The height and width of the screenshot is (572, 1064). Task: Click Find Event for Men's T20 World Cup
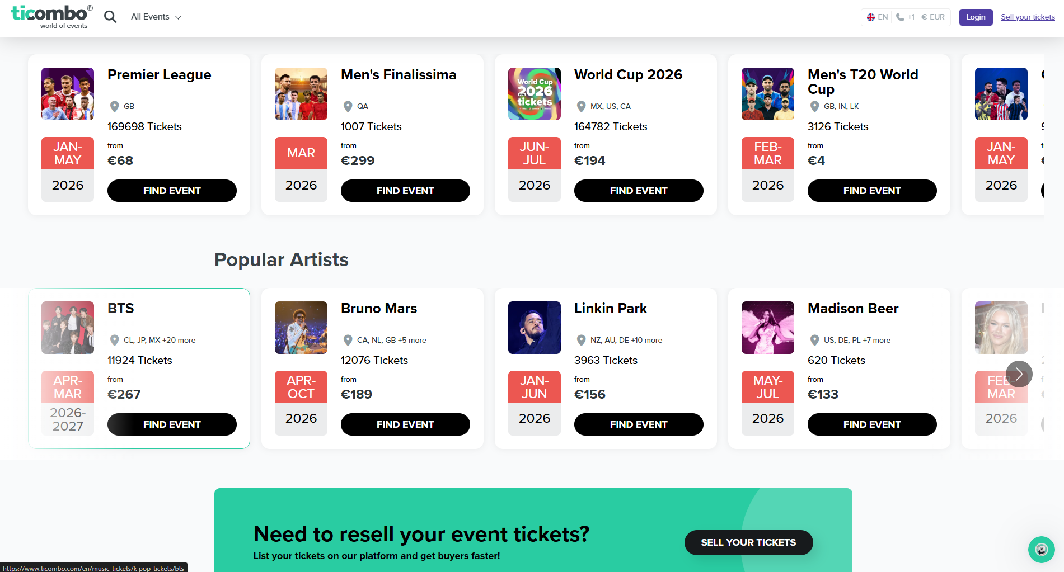point(872,191)
